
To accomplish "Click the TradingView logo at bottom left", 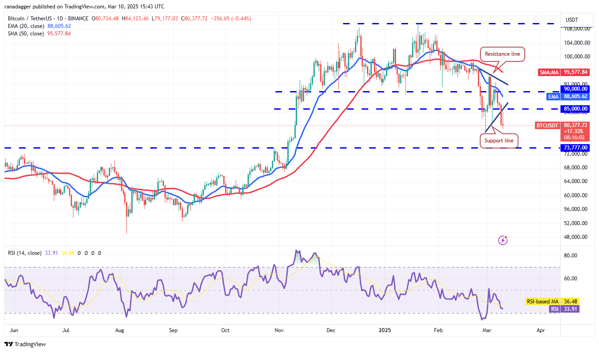I will coord(24,343).
